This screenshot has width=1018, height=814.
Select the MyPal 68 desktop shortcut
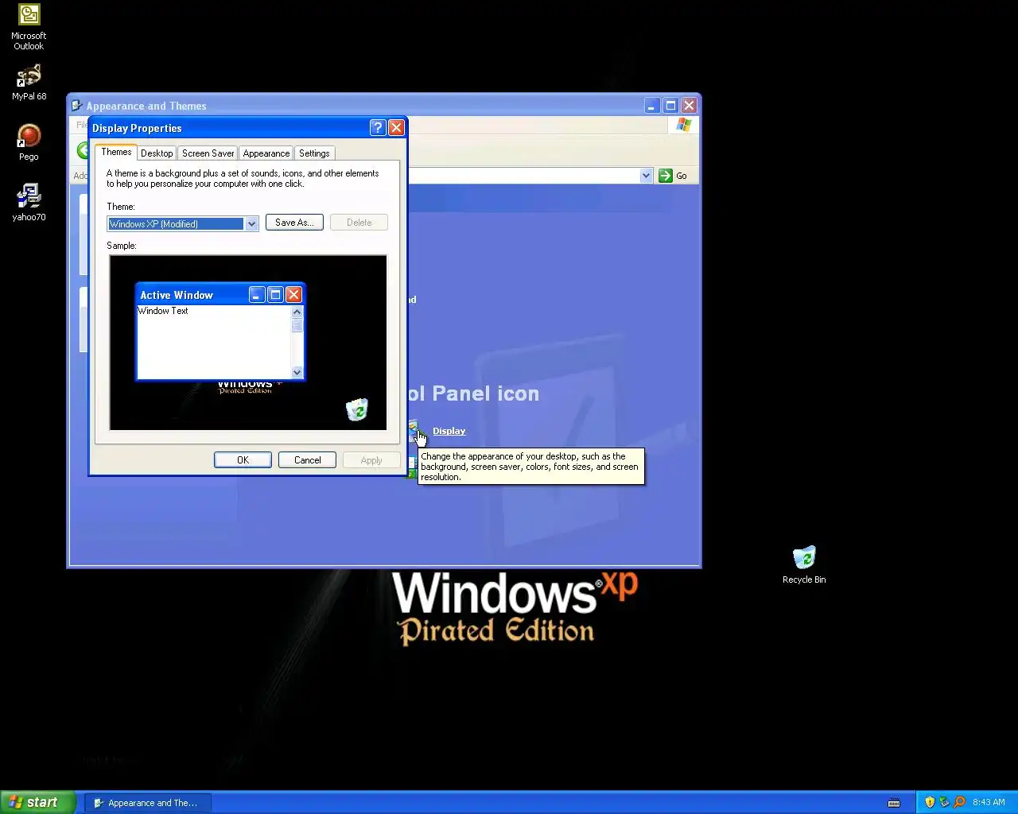pos(29,82)
